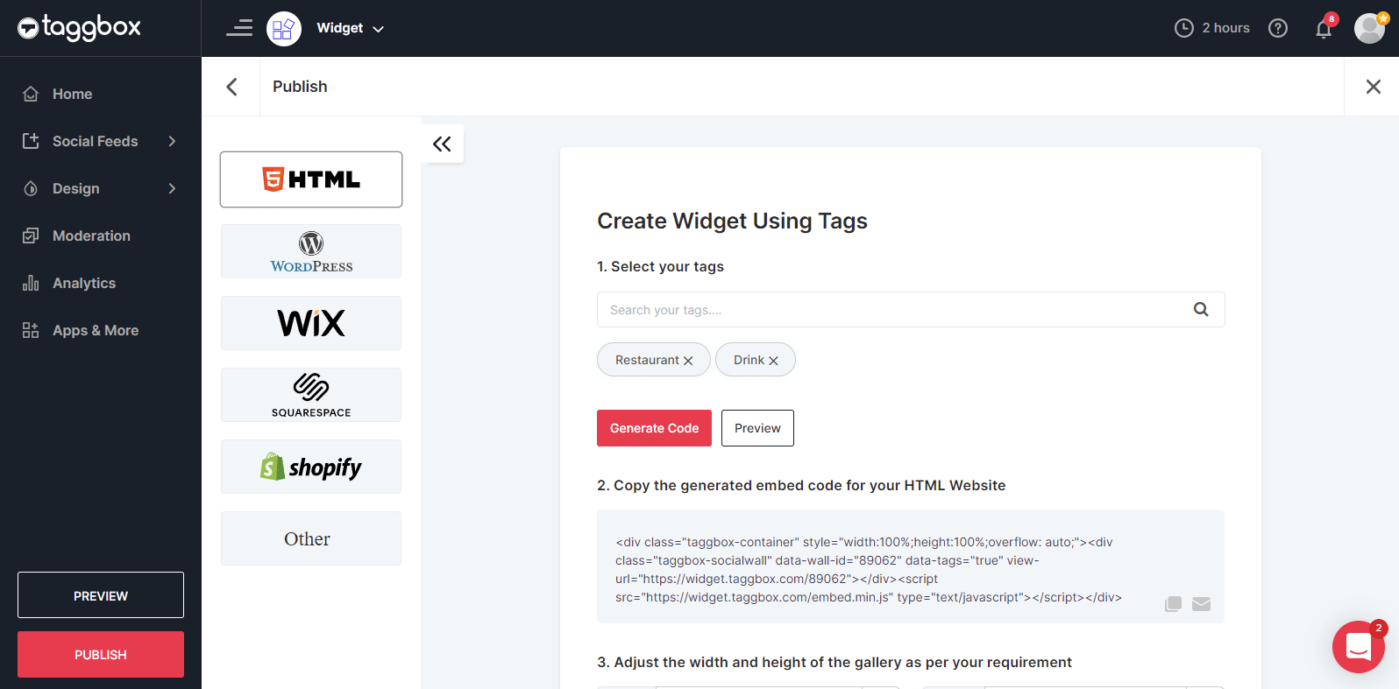Click the user profile avatar
The image size is (1399, 689).
1369,28
